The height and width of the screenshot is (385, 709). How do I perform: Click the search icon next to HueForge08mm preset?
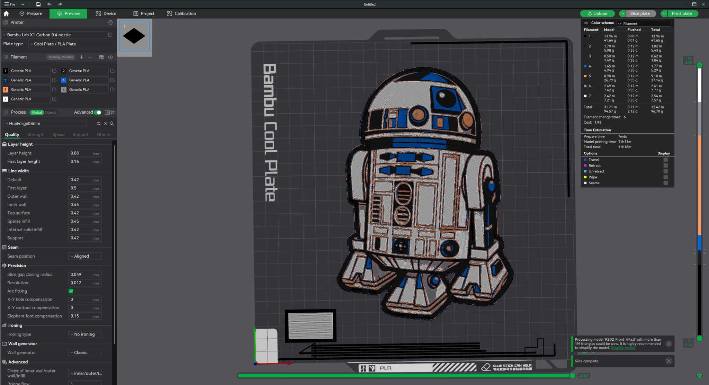pos(112,123)
